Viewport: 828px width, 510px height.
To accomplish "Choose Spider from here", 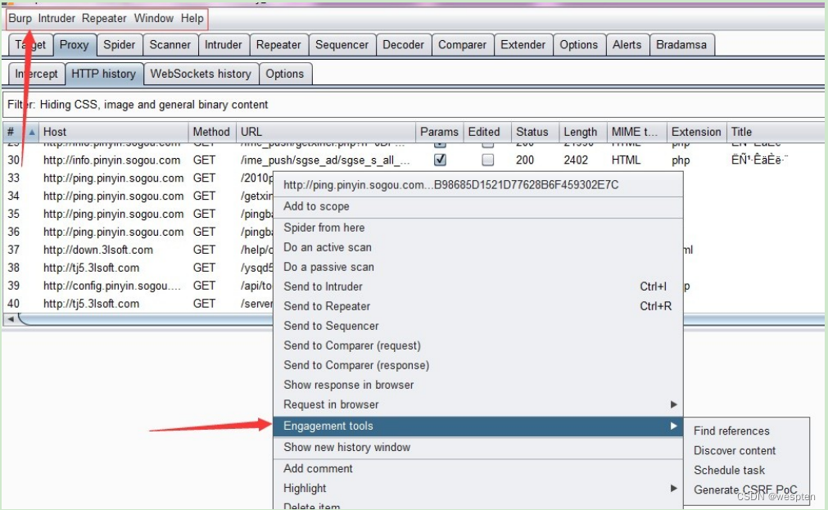I will click(x=478, y=228).
